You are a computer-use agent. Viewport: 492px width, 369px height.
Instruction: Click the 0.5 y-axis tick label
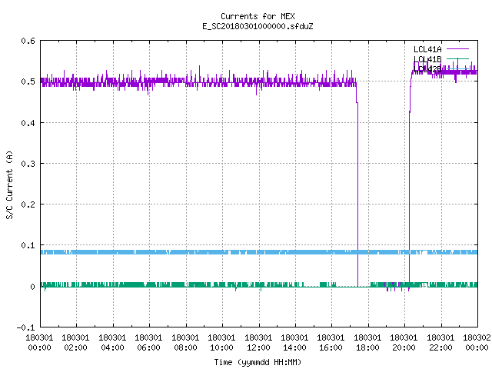28,81
